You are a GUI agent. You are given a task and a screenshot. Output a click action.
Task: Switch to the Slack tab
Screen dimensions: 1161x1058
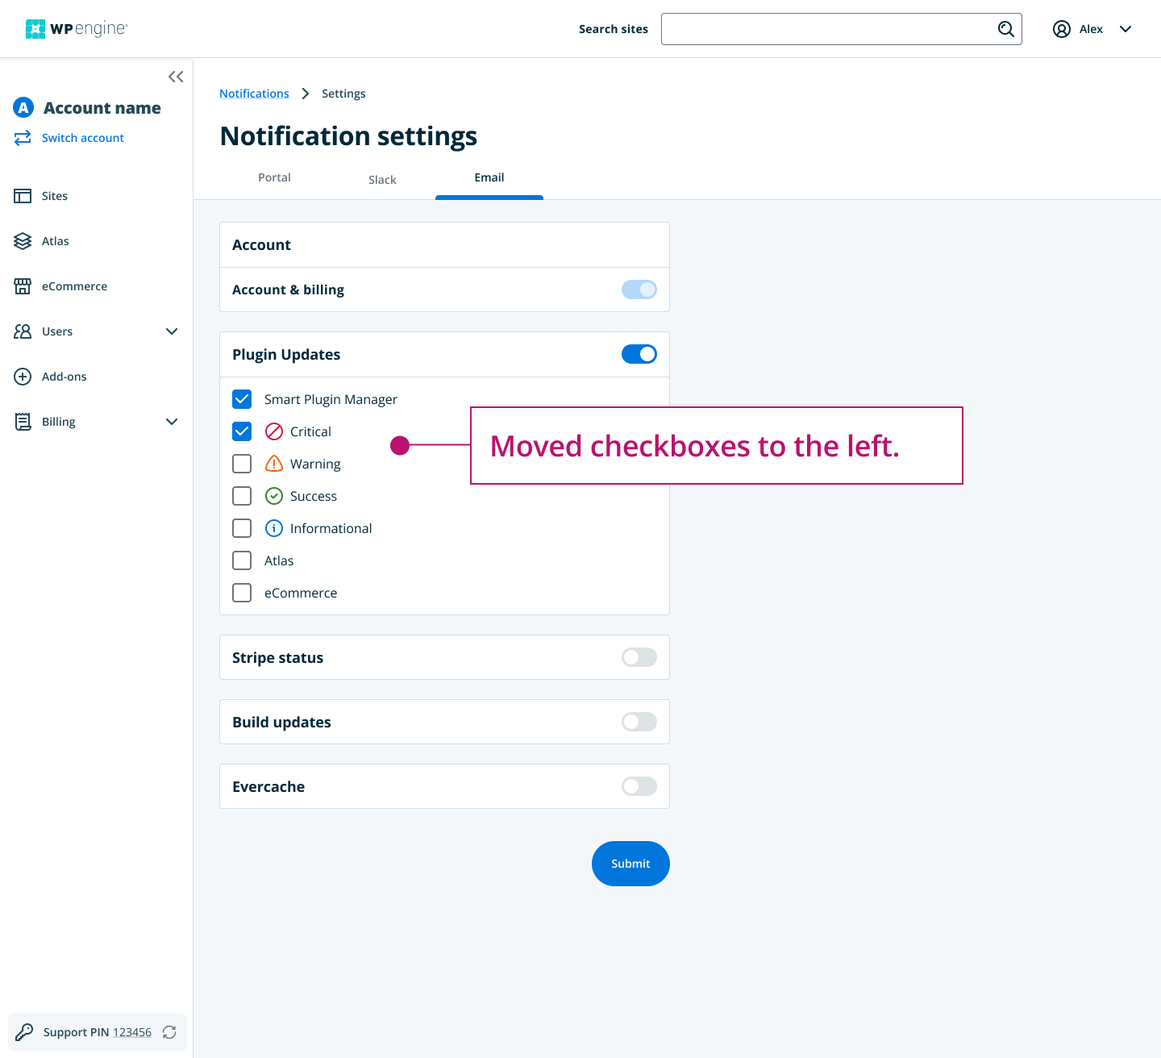click(382, 179)
